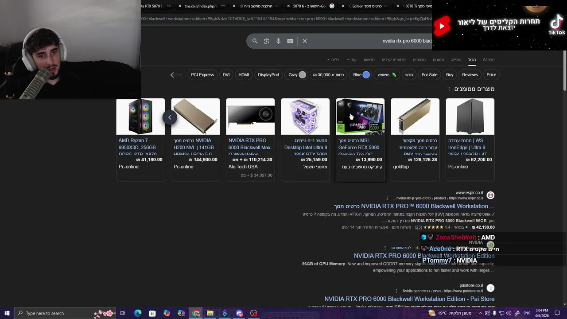Open the goldtop PNY graphics card listing
The image size is (567, 319).
pos(415,139)
